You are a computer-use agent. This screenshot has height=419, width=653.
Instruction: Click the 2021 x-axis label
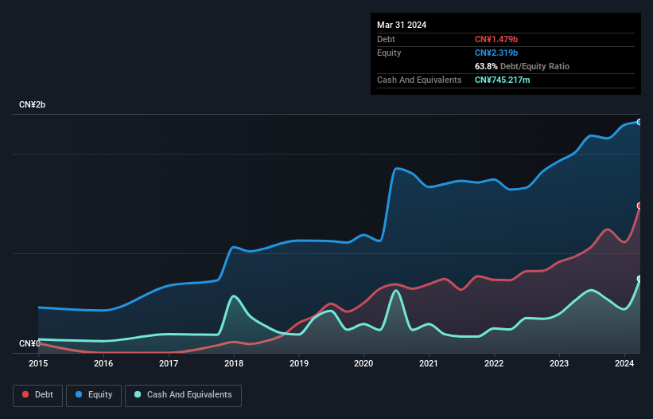pyautogui.click(x=429, y=363)
